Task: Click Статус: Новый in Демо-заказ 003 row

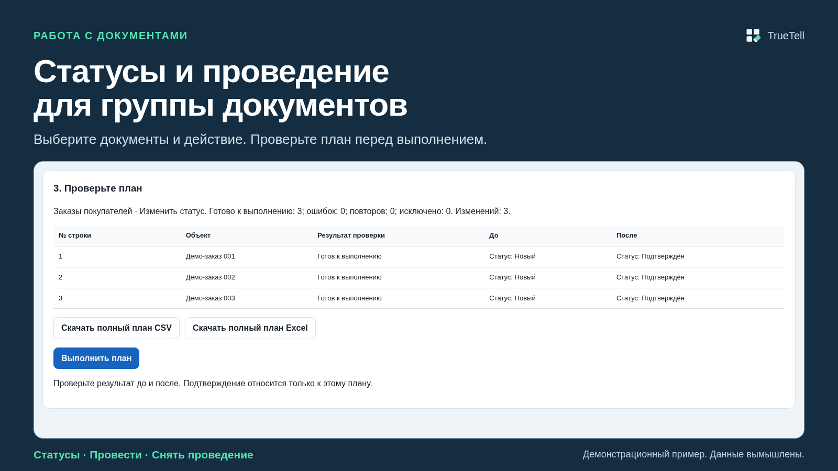Action: (512, 298)
